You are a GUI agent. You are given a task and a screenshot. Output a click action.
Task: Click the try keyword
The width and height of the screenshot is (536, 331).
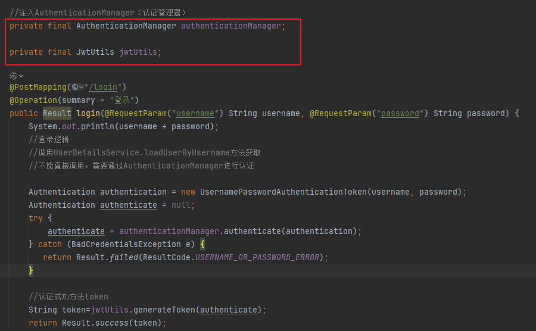click(36, 218)
